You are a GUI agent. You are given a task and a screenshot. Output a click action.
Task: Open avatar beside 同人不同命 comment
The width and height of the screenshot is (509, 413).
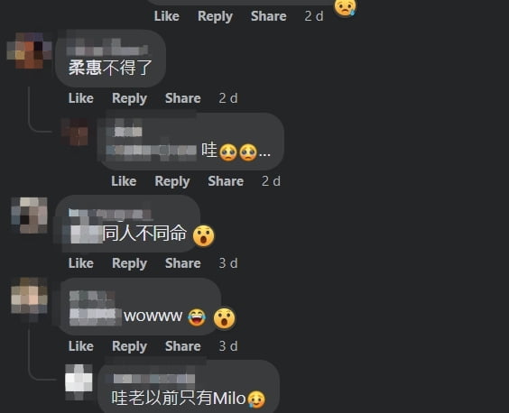pos(29,216)
